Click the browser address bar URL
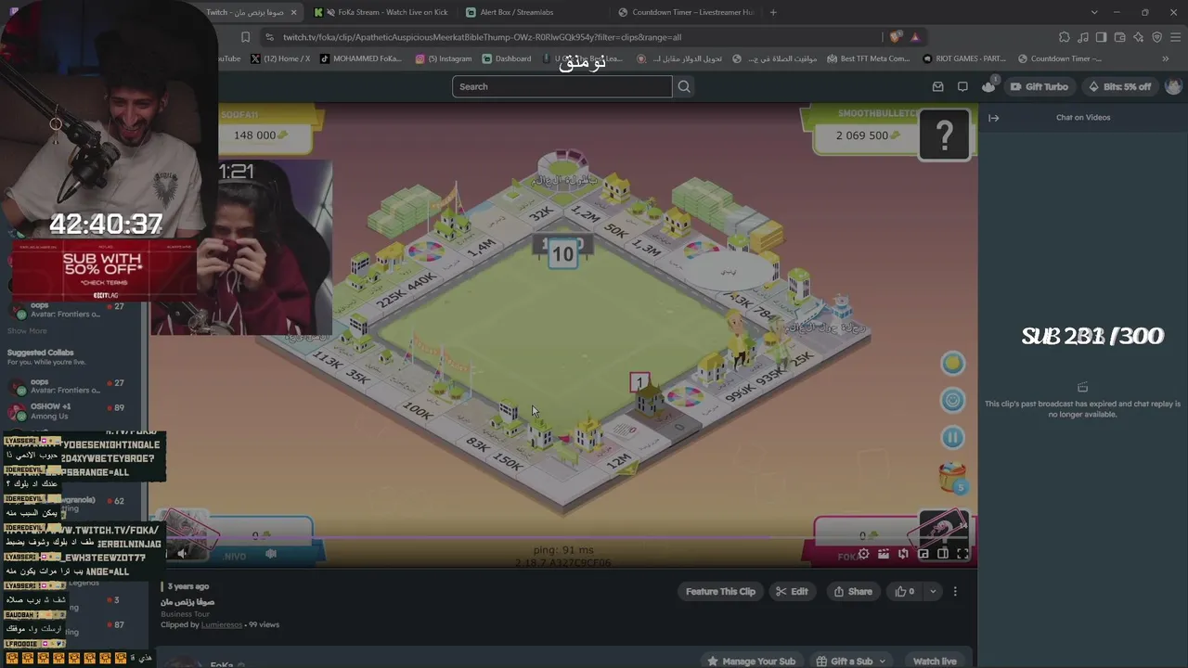Screen dimensions: 1188x668 tap(482, 37)
